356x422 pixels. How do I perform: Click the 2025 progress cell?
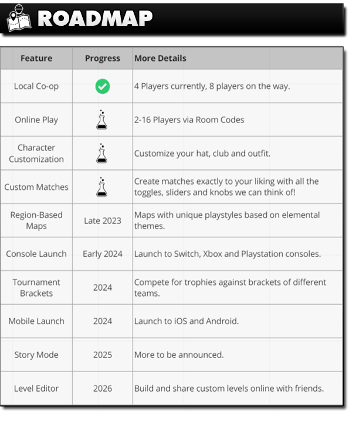tap(102, 355)
